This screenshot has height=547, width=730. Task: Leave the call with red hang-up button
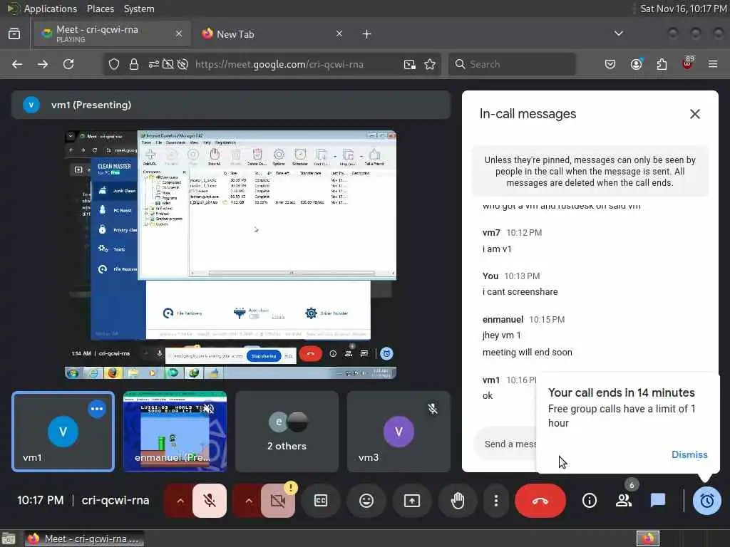point(540,501)
